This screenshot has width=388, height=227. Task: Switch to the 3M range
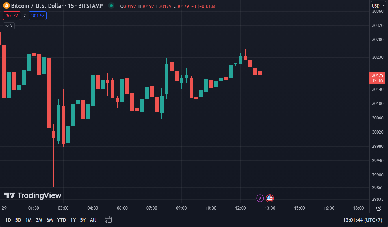(x=39, y=220)
